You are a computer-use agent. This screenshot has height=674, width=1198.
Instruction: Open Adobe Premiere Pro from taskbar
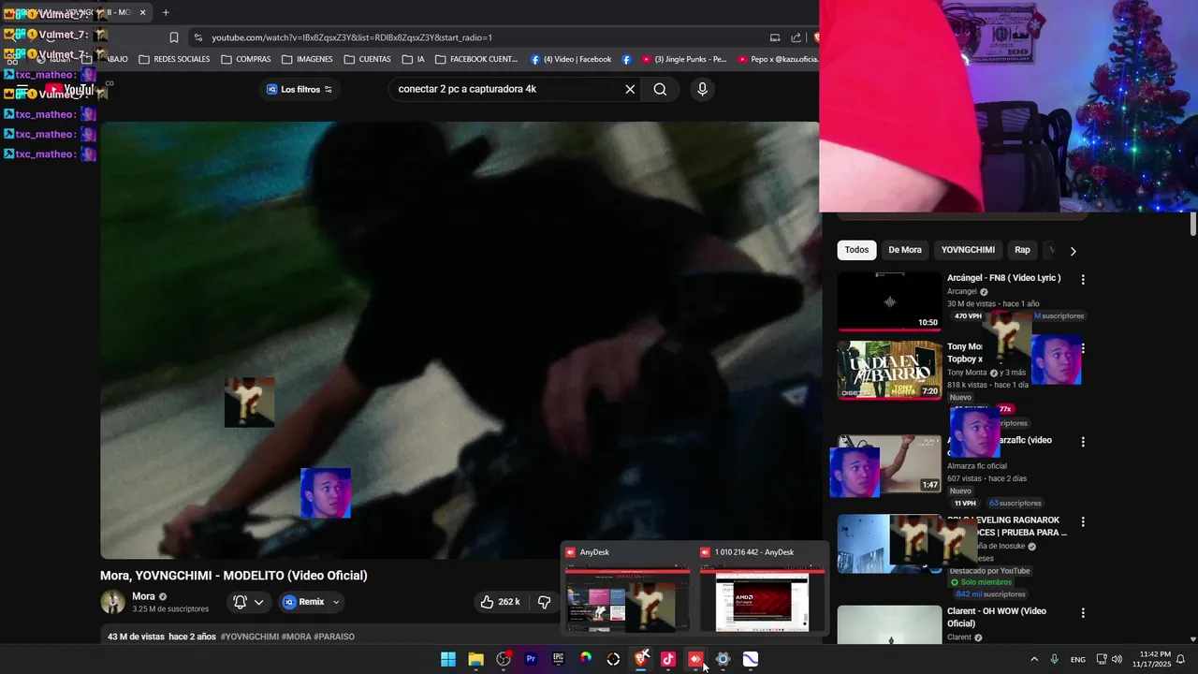coord(531,659)
